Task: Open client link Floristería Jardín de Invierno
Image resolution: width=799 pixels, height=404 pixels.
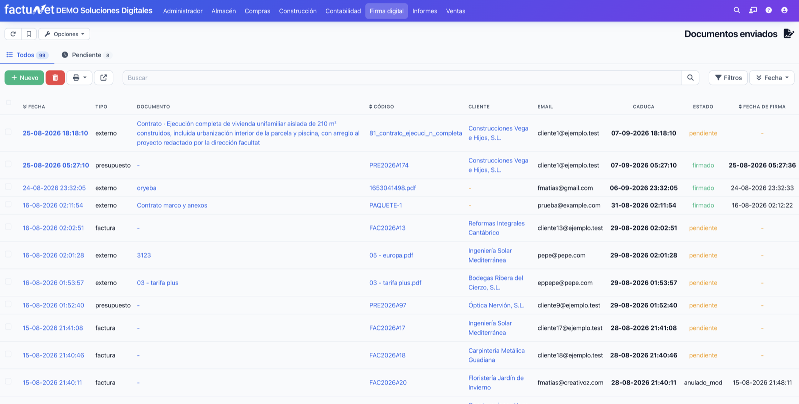Action: point(496,383)
